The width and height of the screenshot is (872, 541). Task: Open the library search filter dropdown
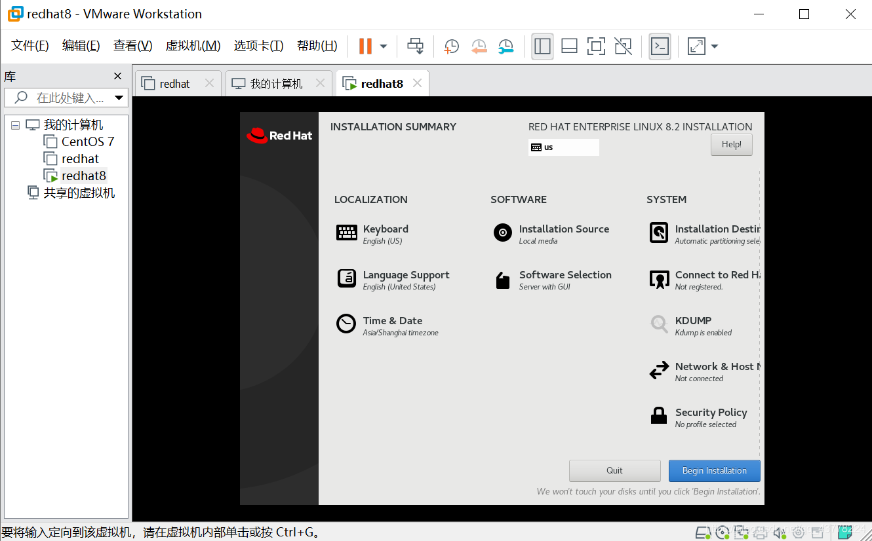click(119, 98)
